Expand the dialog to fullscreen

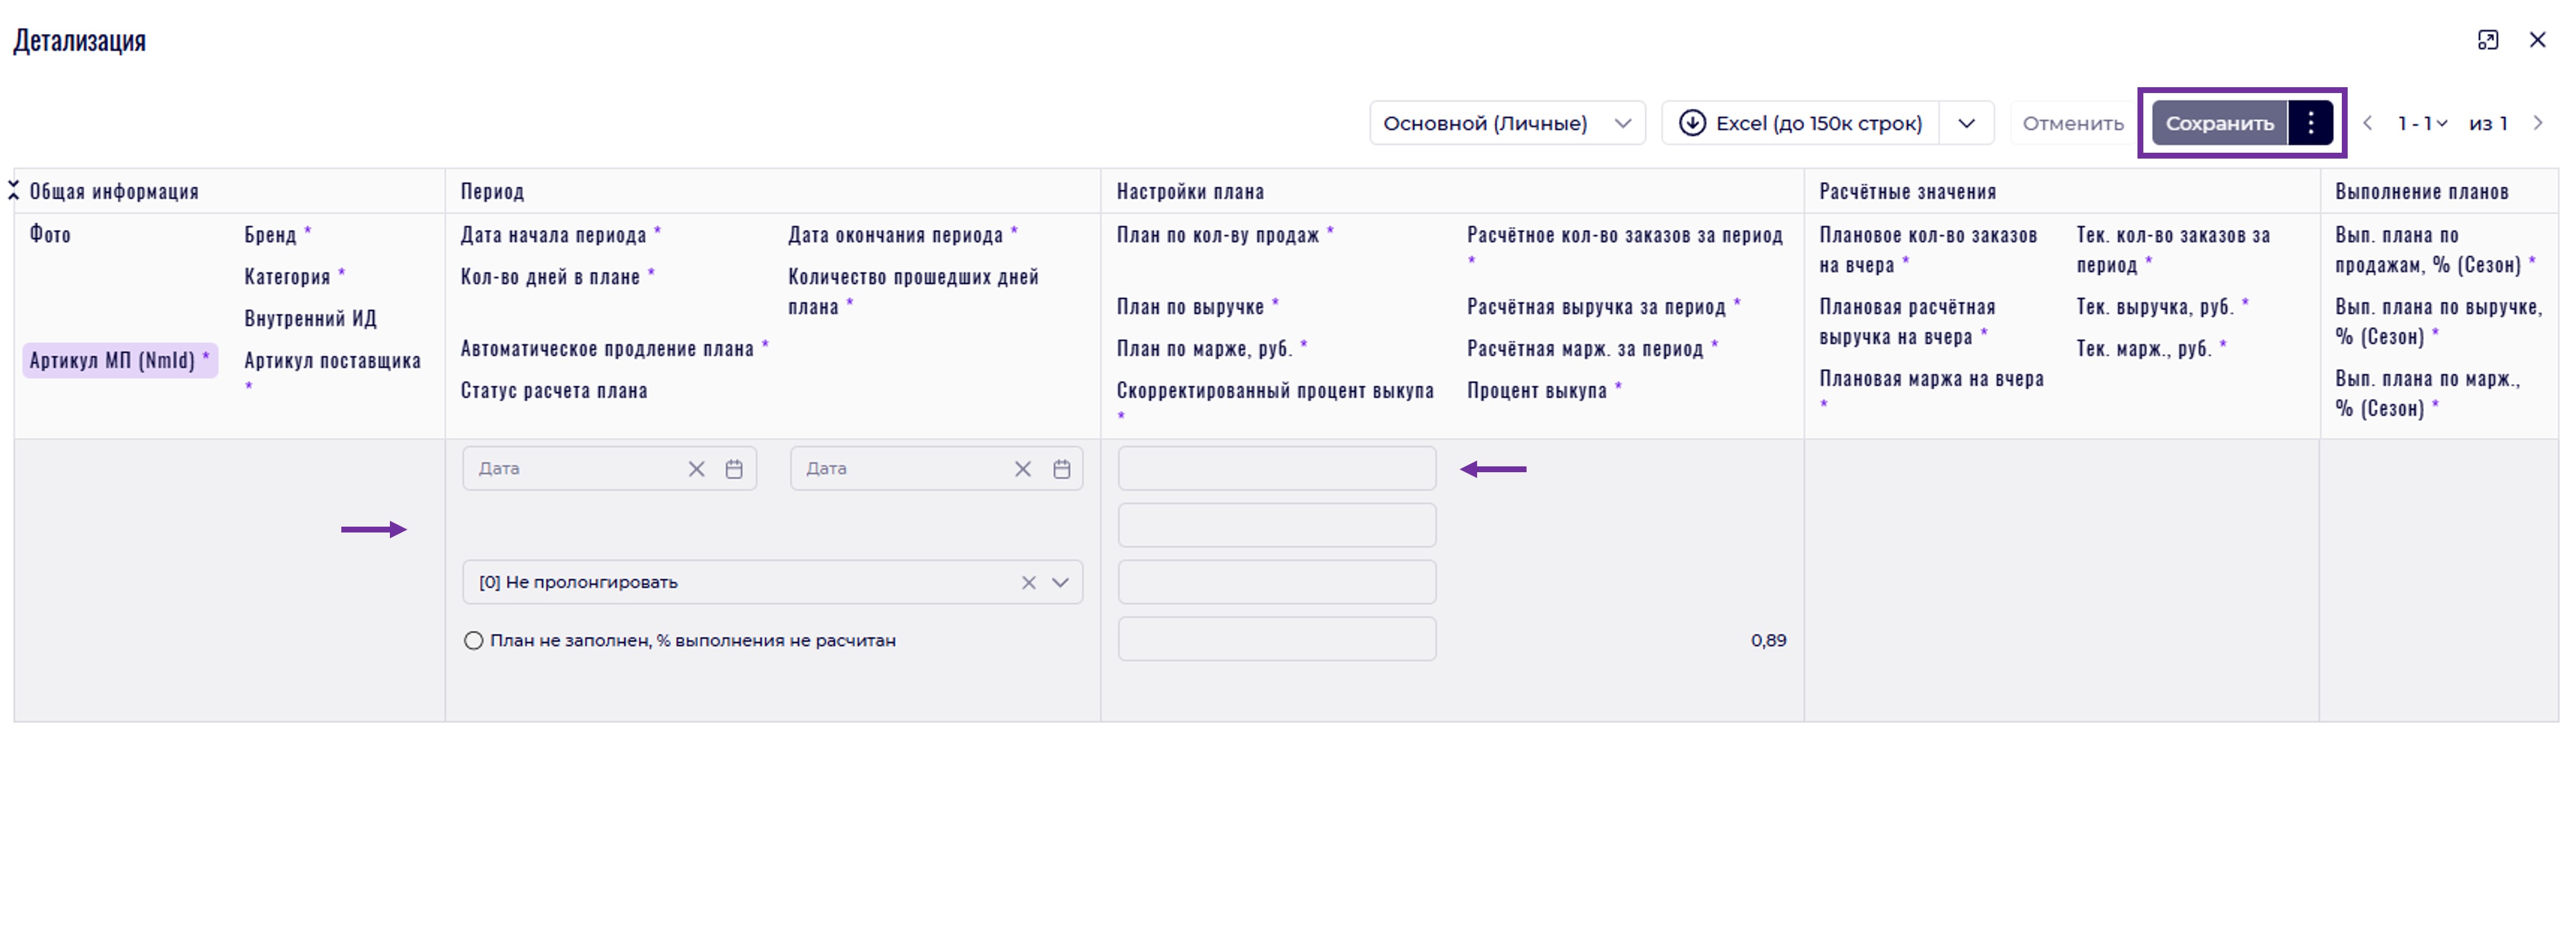(x=2488, y=40)
